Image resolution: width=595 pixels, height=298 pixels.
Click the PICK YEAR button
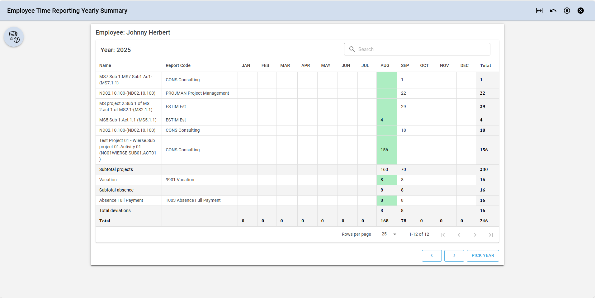(x=483, y=256)
